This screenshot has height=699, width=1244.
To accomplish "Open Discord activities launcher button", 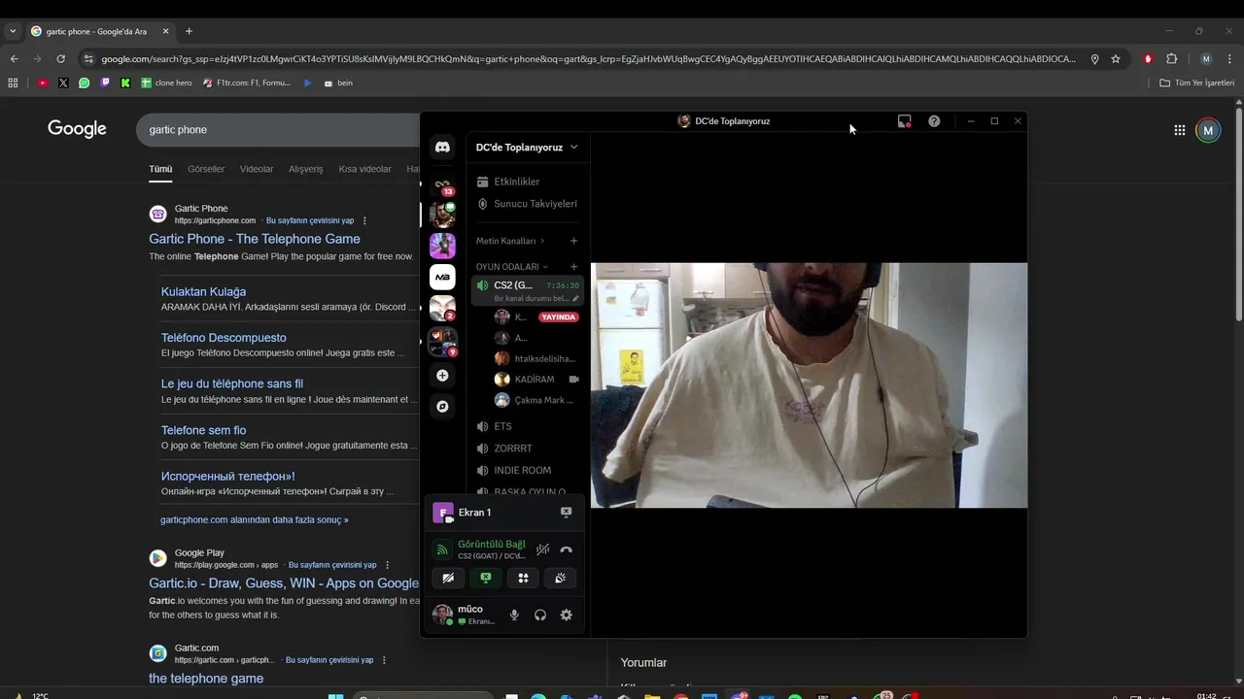I will [x=523, y=578].
